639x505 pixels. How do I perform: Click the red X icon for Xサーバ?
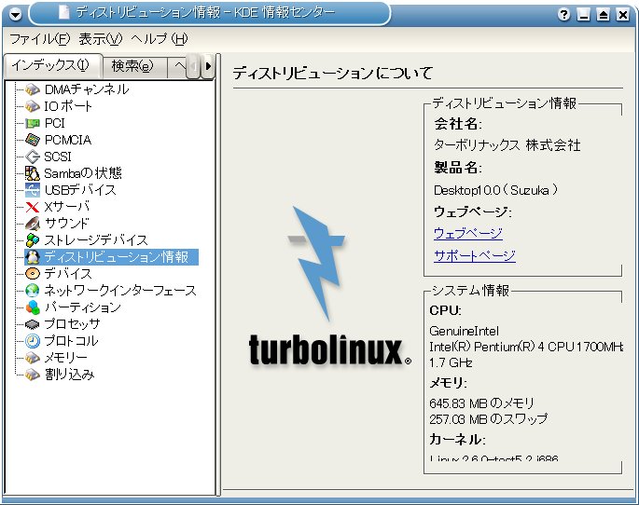(33, 207)
